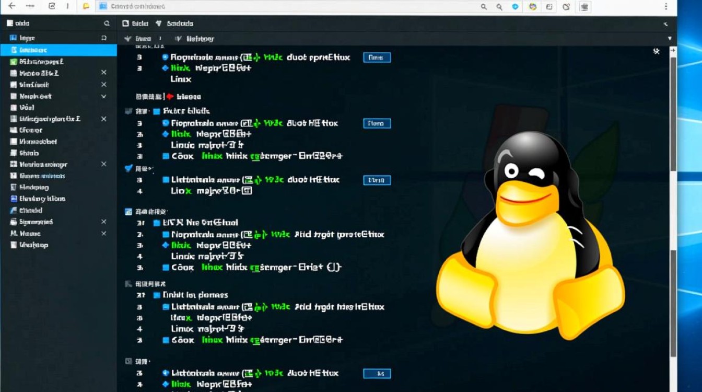This screenshot has width=702, height=392.
Task: Open the colorful extension icon in the browser toolbar
Action: (532, 7)
